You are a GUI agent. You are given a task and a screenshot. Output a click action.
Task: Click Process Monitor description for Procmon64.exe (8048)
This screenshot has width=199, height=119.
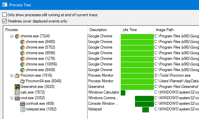click(101, 81)
